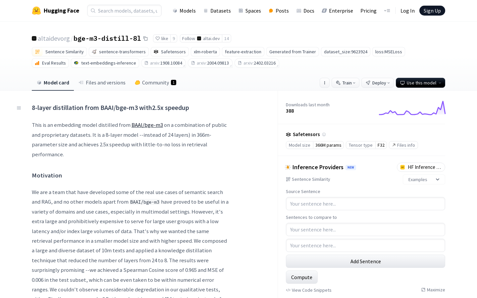
Task: Focus the second Sentences to compare input
Action: tap(365, 245)
